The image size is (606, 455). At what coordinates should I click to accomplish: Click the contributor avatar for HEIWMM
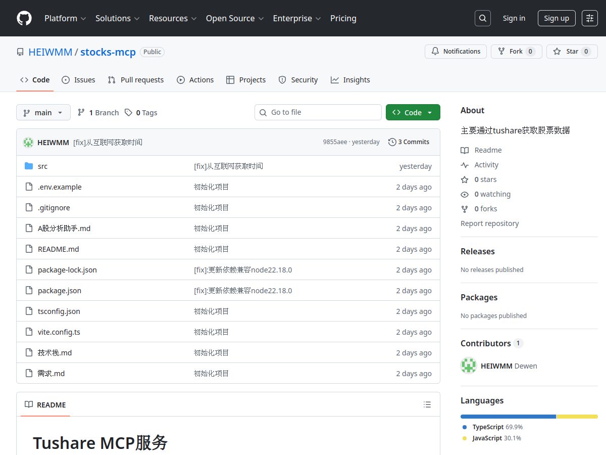[469, 366]
